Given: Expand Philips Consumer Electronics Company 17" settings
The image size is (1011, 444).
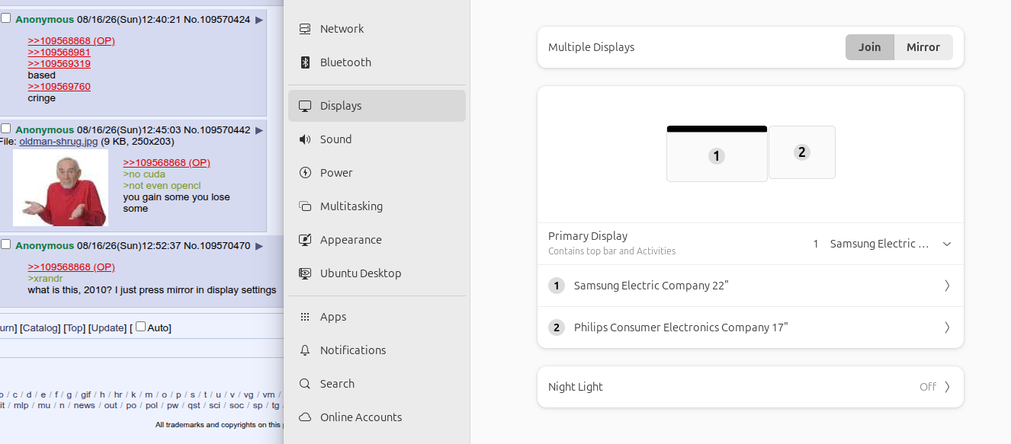Looking at the screenshot, I should pos(750,327).
